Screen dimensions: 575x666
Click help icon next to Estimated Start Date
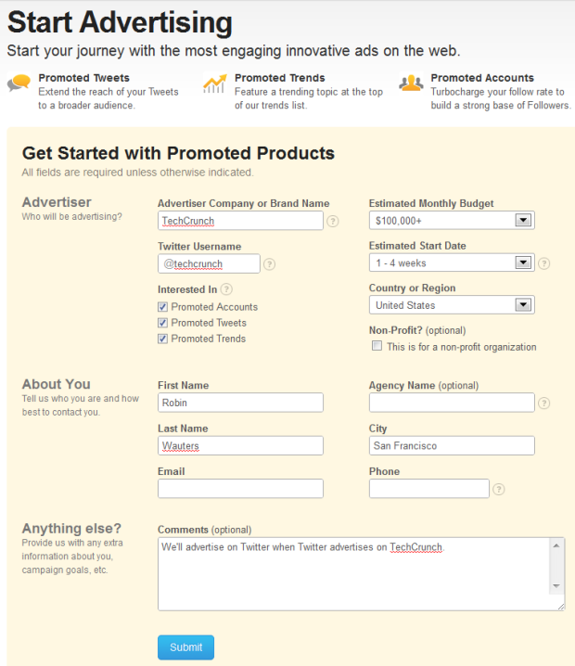[544, 263]
